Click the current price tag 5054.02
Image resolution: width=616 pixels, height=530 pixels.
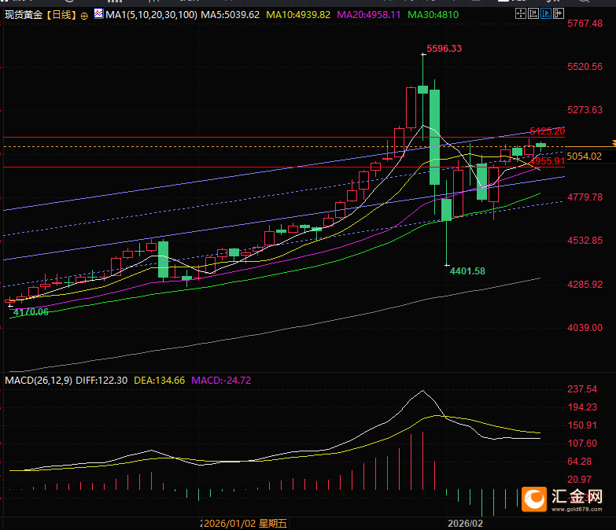point(585,156)
